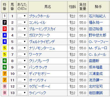Open horse page for コントレイル

pyautogui.click(x=37, y=23)
